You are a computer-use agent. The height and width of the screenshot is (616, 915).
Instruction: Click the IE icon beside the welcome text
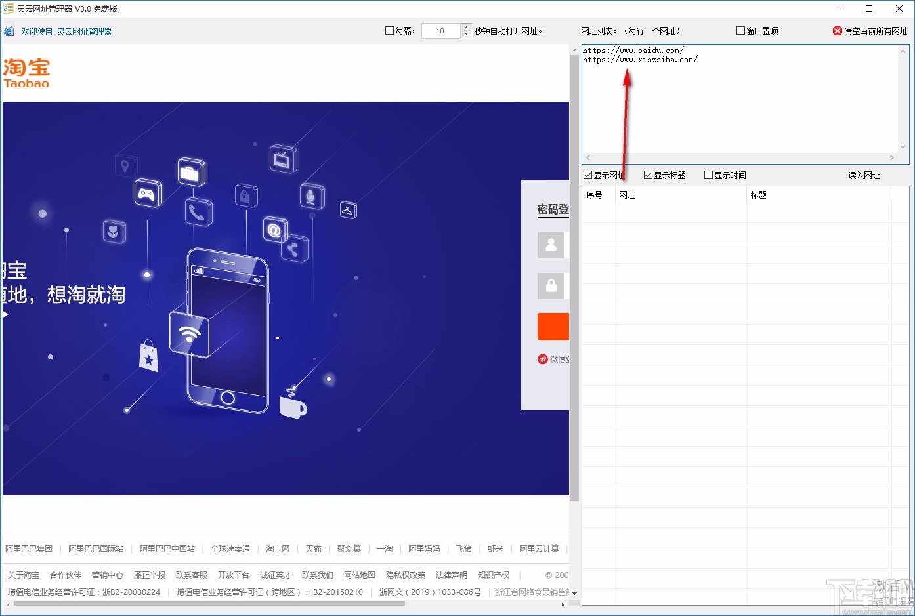pyautogui.click(x=9, y=31)
